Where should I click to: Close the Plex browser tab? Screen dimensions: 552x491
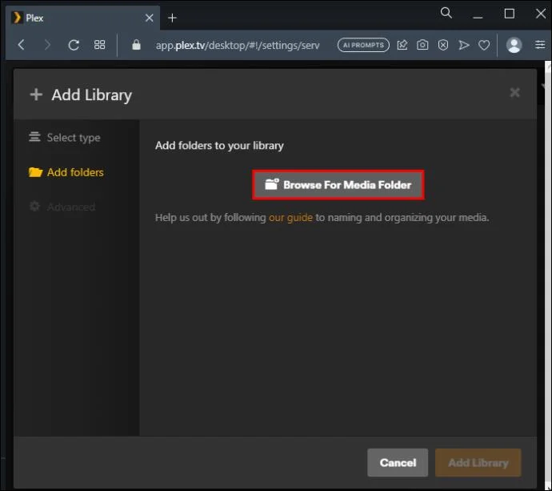[x=150, y=18]
